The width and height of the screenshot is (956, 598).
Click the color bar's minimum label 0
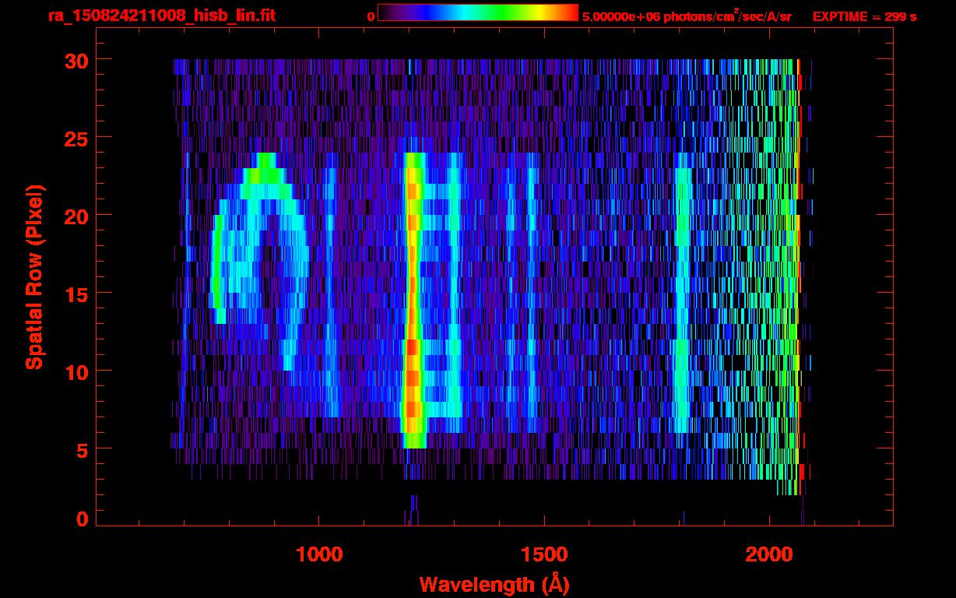pyautogui.click(x=371, y=16)
